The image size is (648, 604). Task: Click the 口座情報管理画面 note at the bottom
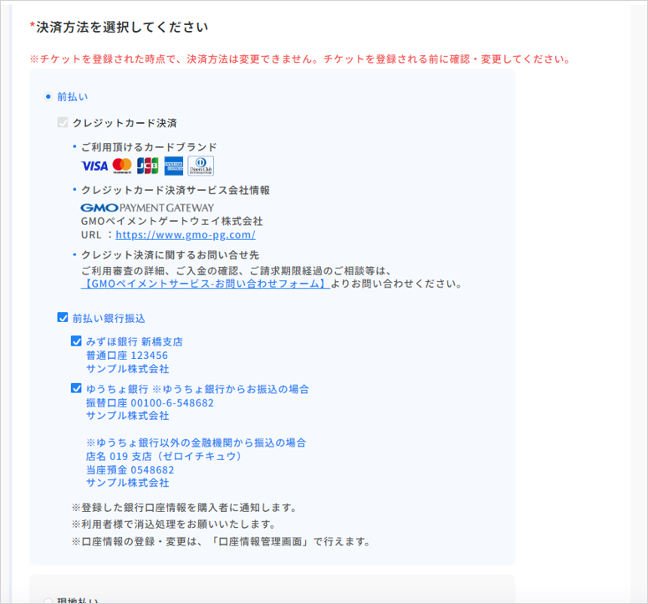221,540
